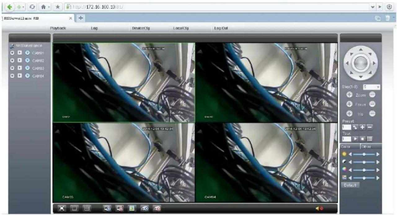Switch to four window layout
The height and width of the screenshot is (215, 397).
point(87,209)
